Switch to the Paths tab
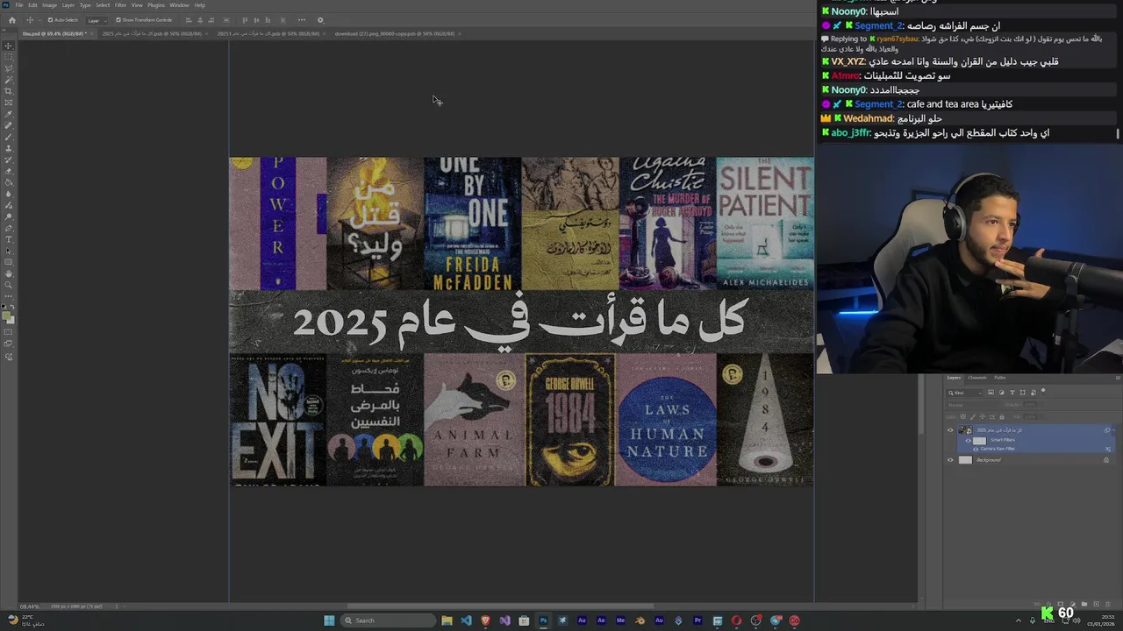 click(x=1000, y=378)
